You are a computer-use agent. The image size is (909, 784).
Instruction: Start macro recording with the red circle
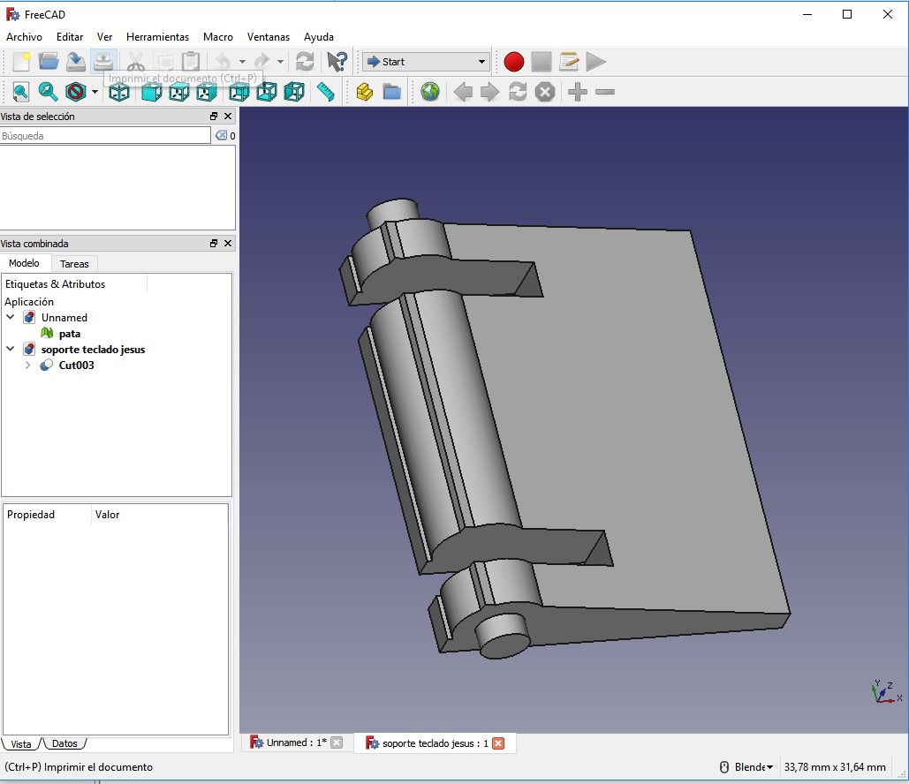pos(514,62)
